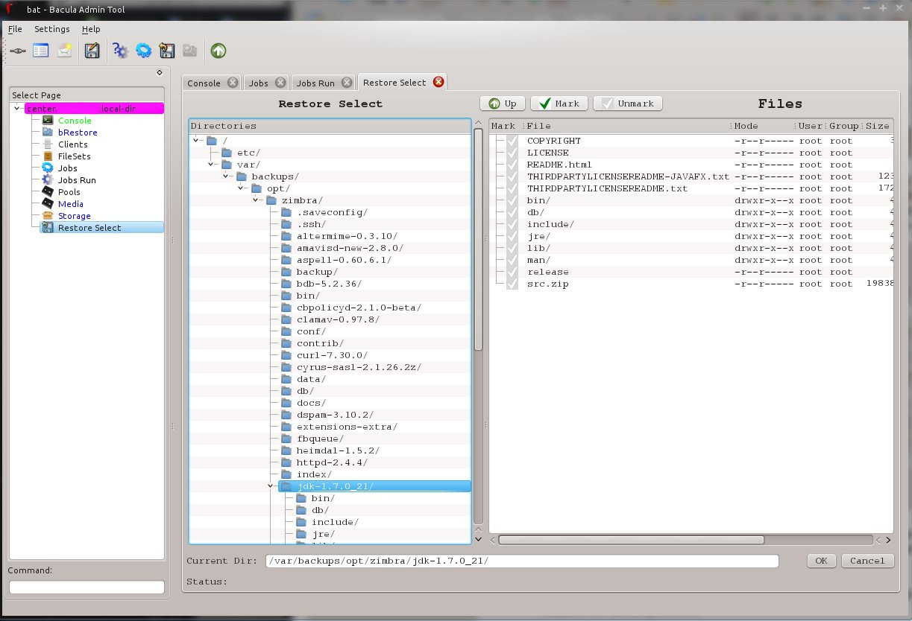912x621 pixels.
Task: Click the estimate job question-gear icon
Action: coord(120,51)
